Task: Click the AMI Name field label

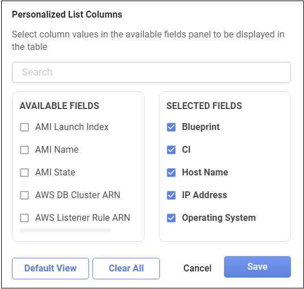Action: tap(57, 150)
